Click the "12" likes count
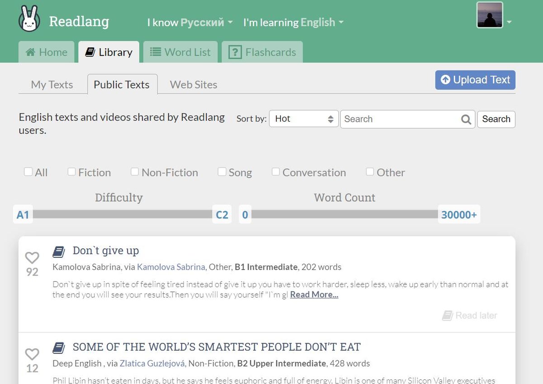The height and width of the screenshot is (384, 543). pyautogui.click(x=32, y=369)
